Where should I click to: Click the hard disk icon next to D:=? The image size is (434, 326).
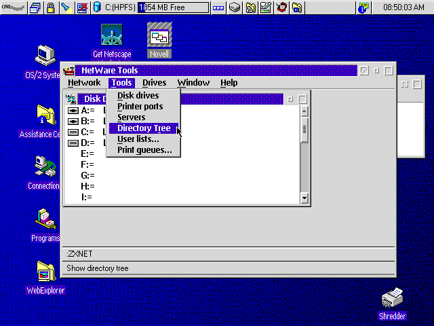[x=73, y=143]
